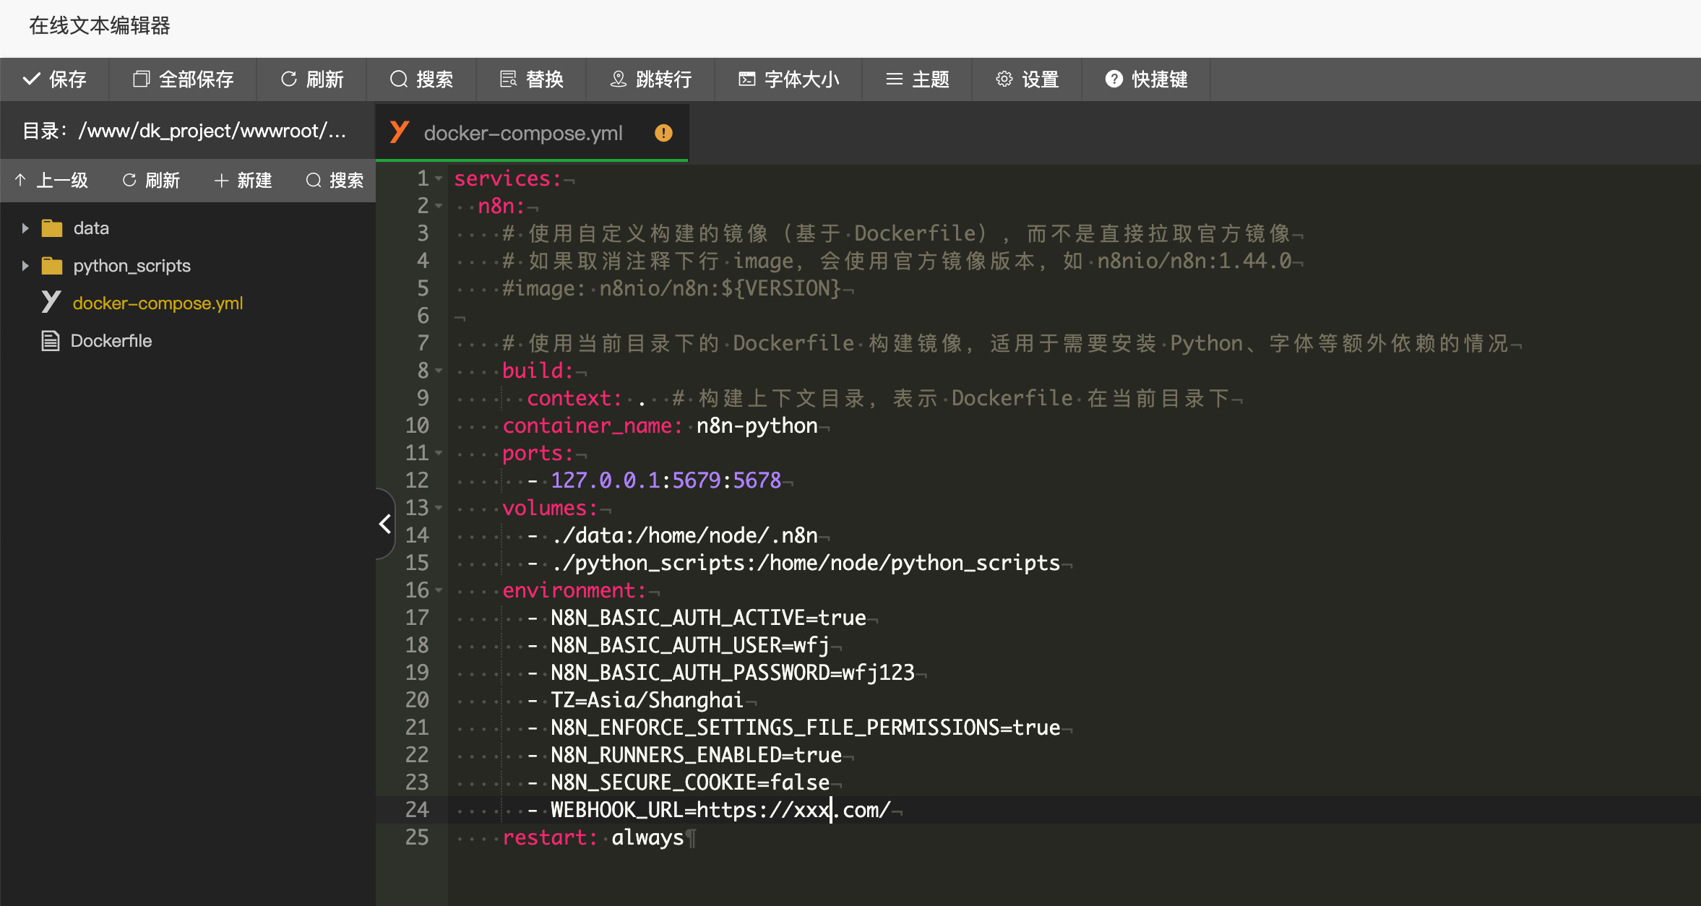Select the data folder icon

(52, 228)
